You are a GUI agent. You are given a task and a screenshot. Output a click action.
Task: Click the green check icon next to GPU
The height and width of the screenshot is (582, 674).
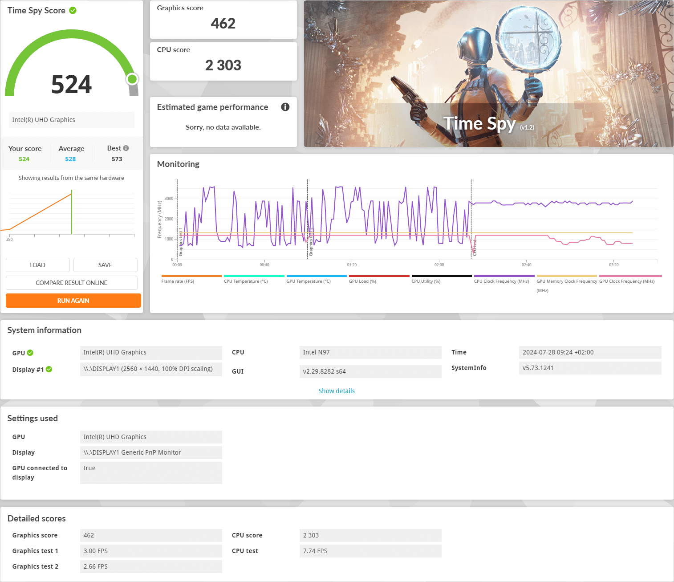pos(30,353)
